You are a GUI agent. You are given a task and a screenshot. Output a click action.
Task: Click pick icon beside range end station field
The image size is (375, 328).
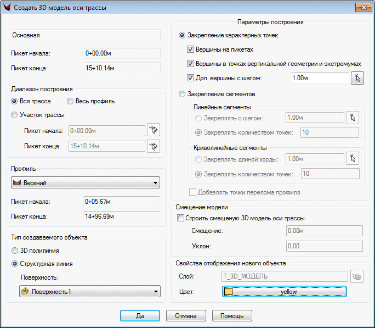pyautogui.click(x=153, y=146)
